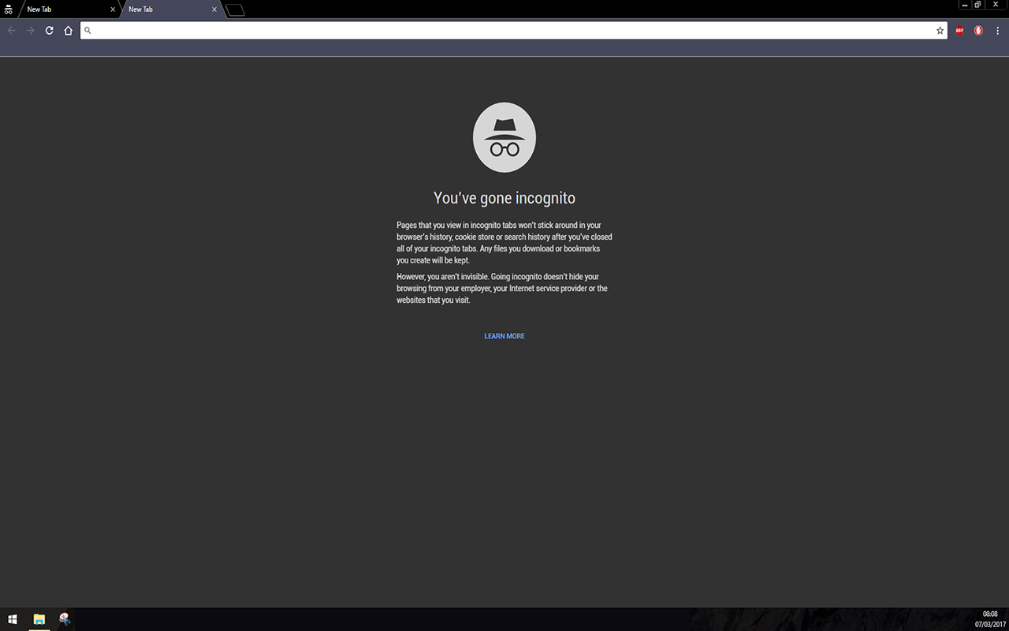
Task: Minimize the browser window
Action: tap(965, 5)
